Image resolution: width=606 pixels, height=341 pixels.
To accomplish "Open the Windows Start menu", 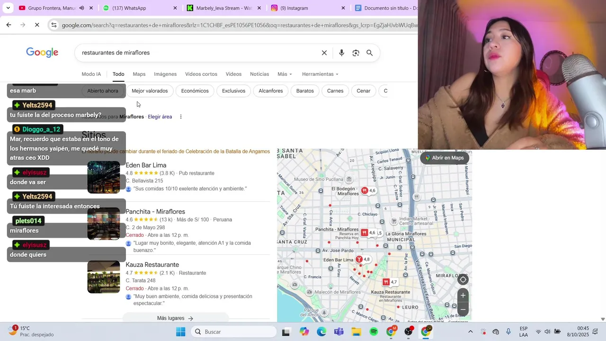I will [180, 332].
